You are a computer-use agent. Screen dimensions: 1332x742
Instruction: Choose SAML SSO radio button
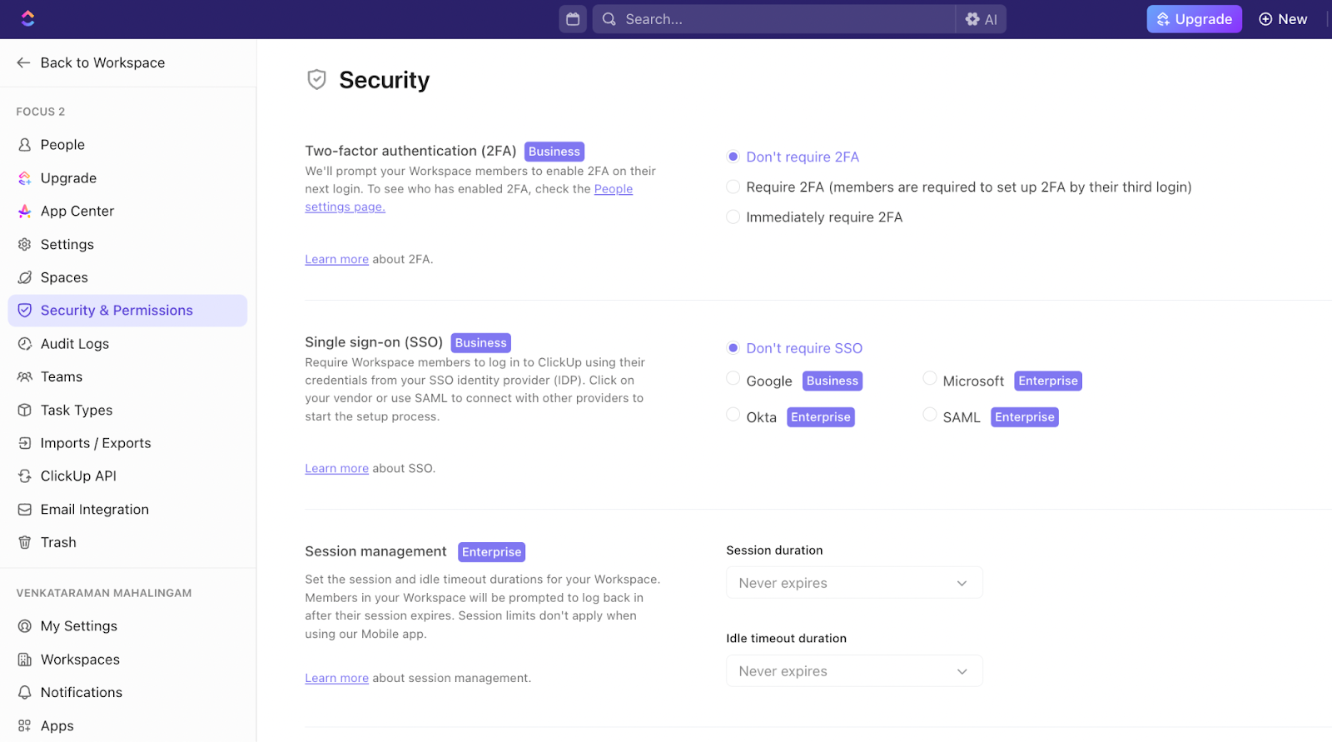point(930,415)
